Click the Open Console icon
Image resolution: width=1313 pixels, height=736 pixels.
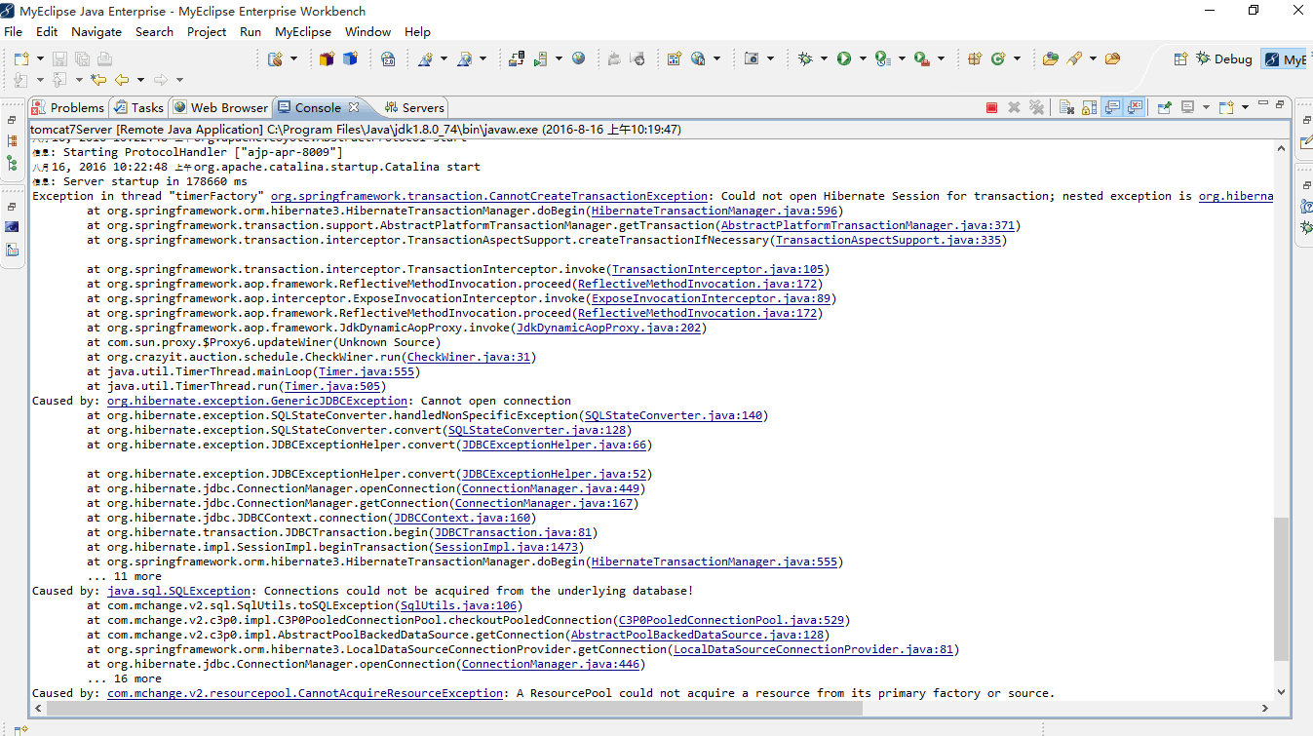(1225, 107)
